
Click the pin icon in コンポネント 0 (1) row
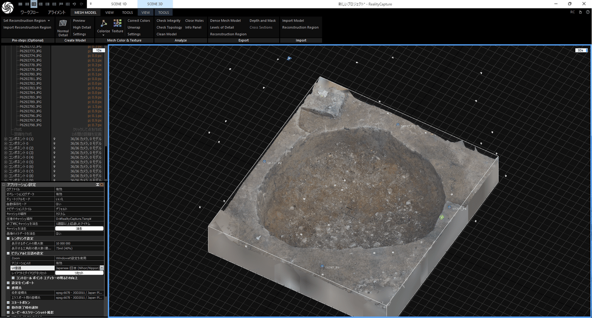[54, 139]
